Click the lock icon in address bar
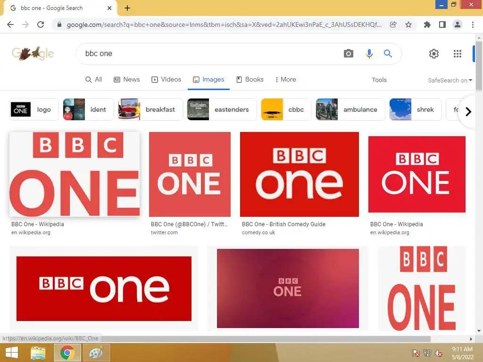Viewport: 483px width, 362px height. click(59, 25)
